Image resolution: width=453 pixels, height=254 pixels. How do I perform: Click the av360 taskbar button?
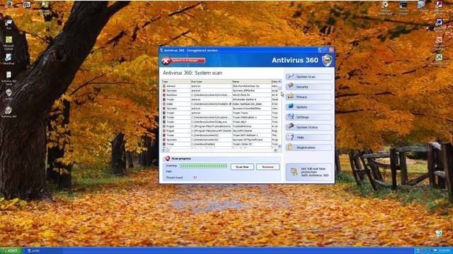click(x=44, y=251)
